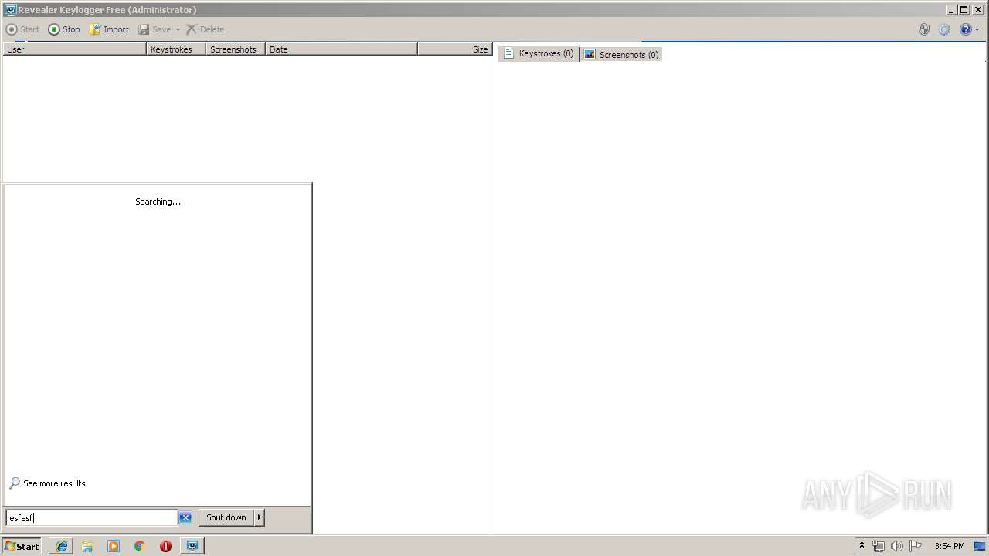Sort by the Date column header
Screen dimensions: 989x556
342,49
